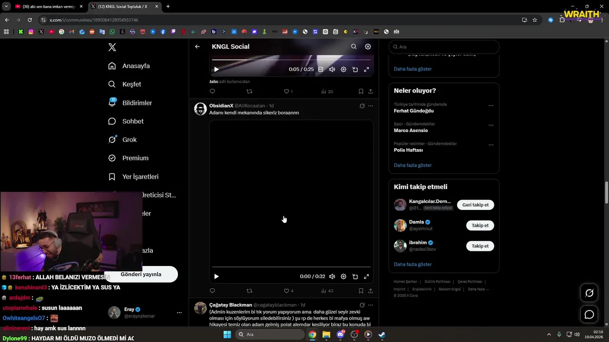Open more options for Marco Asensio trend

[491, 125]
